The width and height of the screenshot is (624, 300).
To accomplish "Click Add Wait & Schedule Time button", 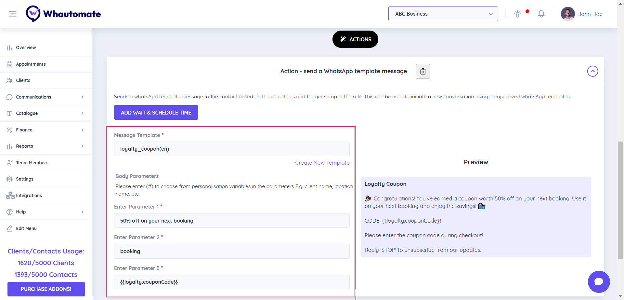I will [156, 113].
